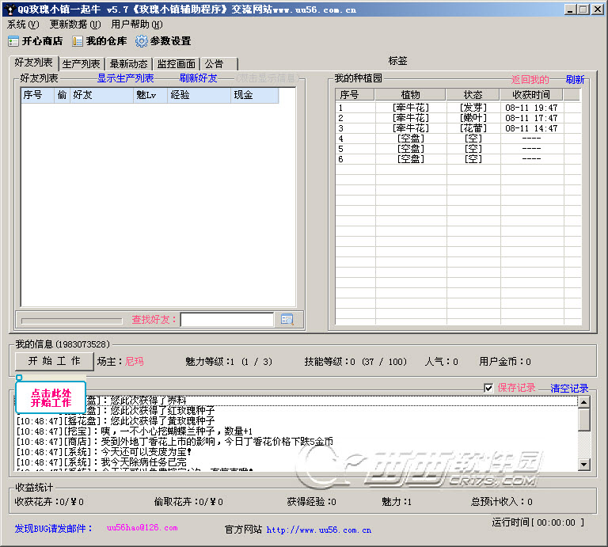Click harvest time 08-11 19:47
Image resolution: width=608 pixels, height=547 pixels.
point(531,108)
